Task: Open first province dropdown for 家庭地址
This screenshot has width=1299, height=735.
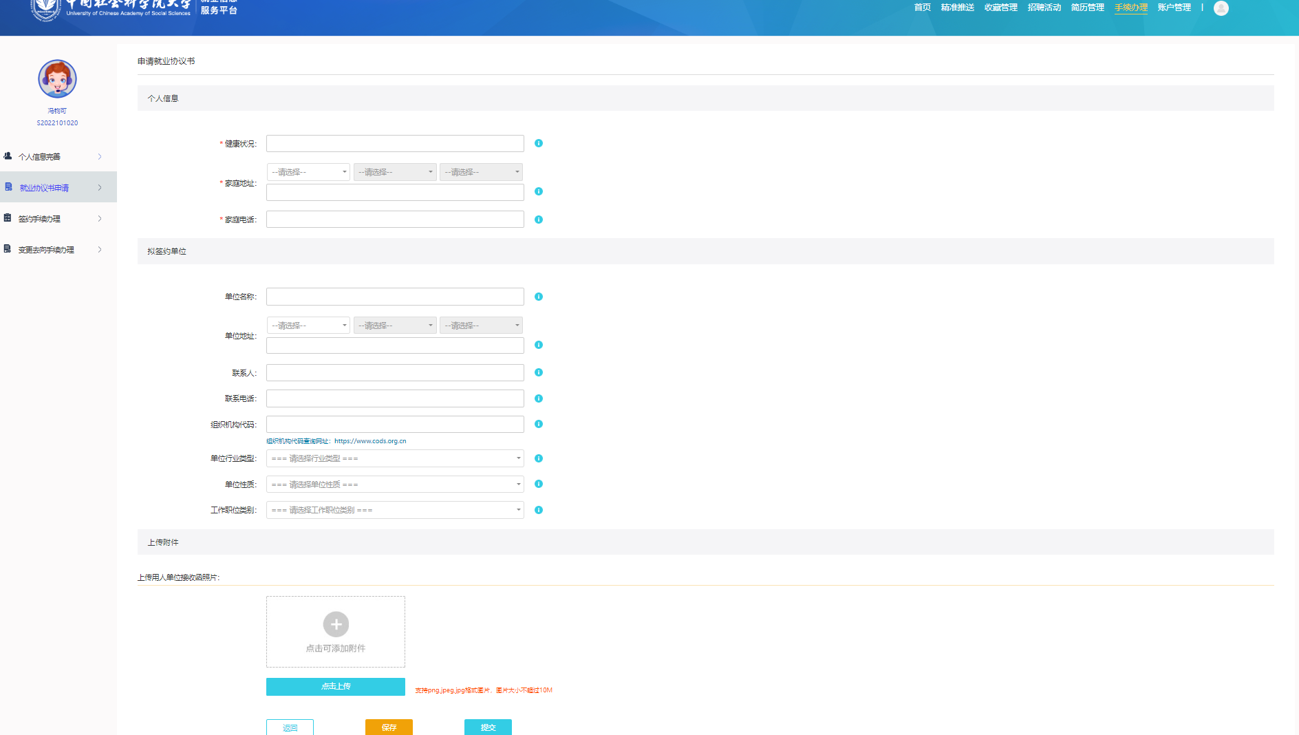Action: point(308,172)
